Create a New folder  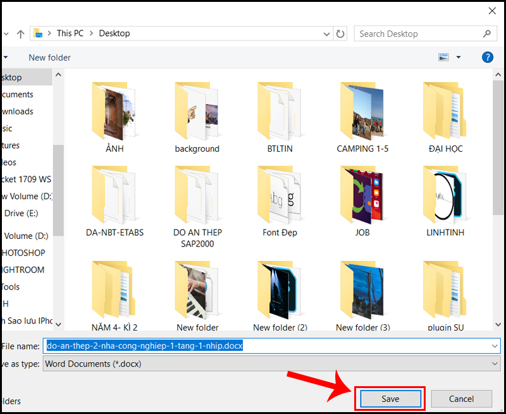49,57
